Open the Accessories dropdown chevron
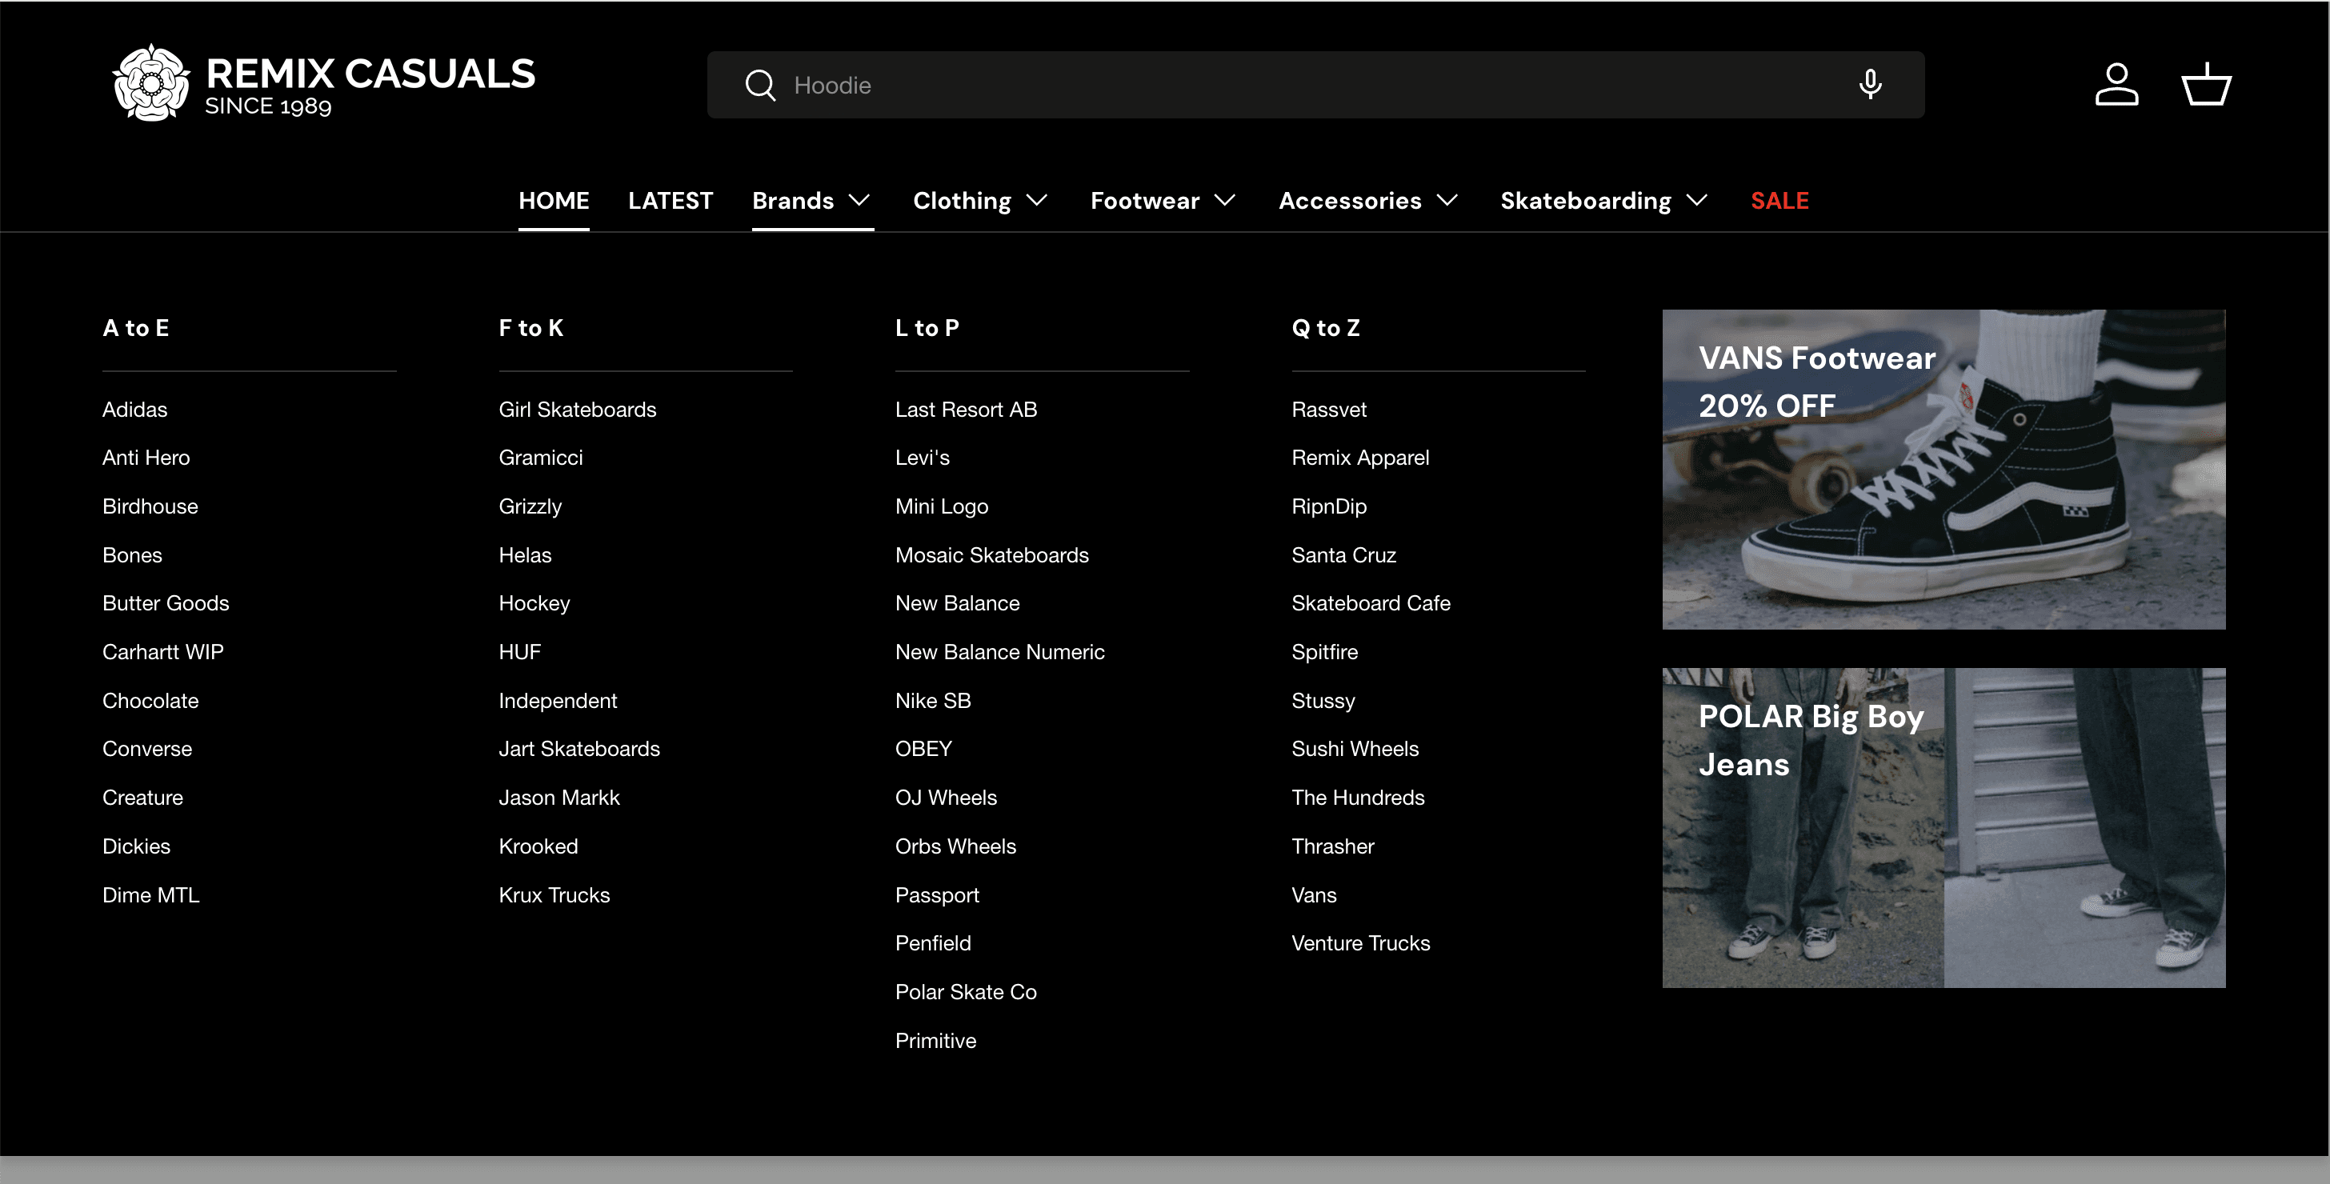This screenshot has height=1184, width=2330. pos(1447,200)
